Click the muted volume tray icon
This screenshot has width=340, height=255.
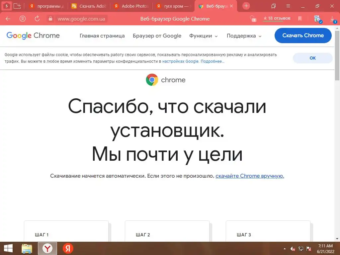point(293,249)
